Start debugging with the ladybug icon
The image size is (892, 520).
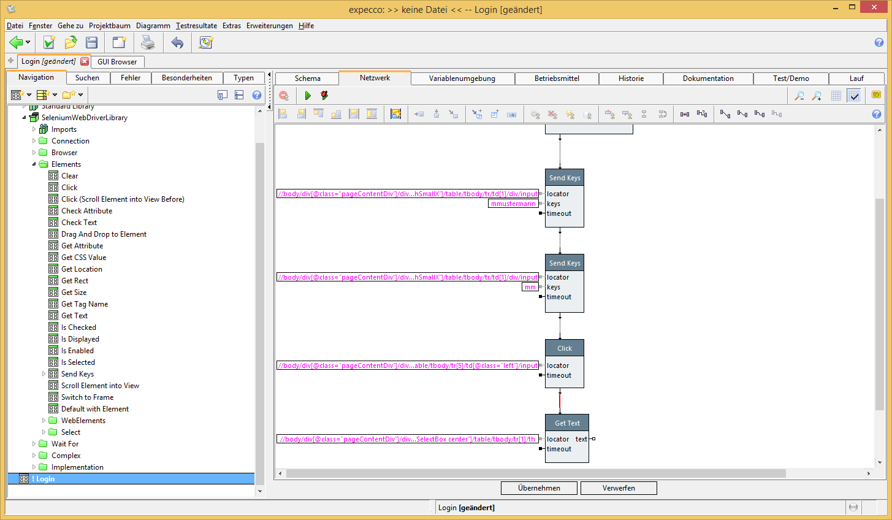(x=324, y=96)
